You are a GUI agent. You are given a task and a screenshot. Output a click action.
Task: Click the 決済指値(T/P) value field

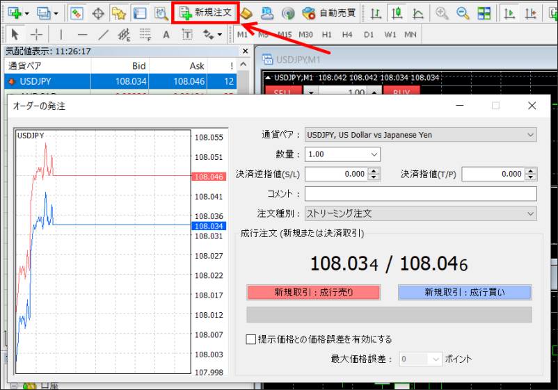(493, 174)
